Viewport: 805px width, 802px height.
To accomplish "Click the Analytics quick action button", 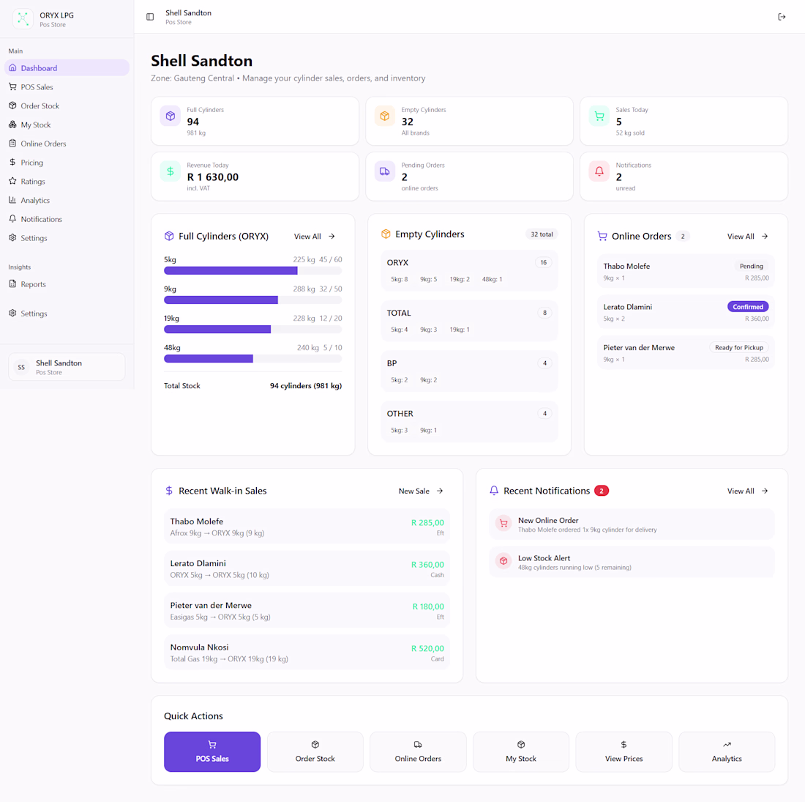I will pyautogui.click(x=727, y=751).
